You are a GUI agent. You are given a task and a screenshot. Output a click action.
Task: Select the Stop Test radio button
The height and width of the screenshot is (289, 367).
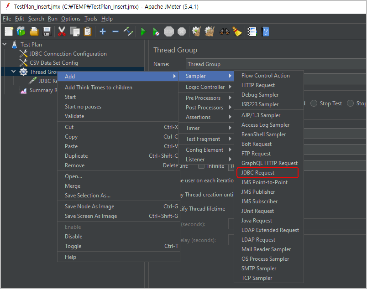(314, 103)
